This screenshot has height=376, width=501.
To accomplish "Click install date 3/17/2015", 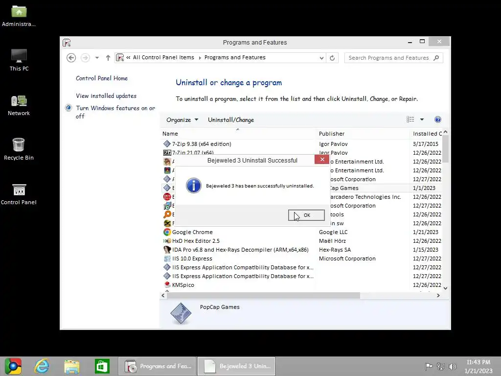I will tap(425, 144).
